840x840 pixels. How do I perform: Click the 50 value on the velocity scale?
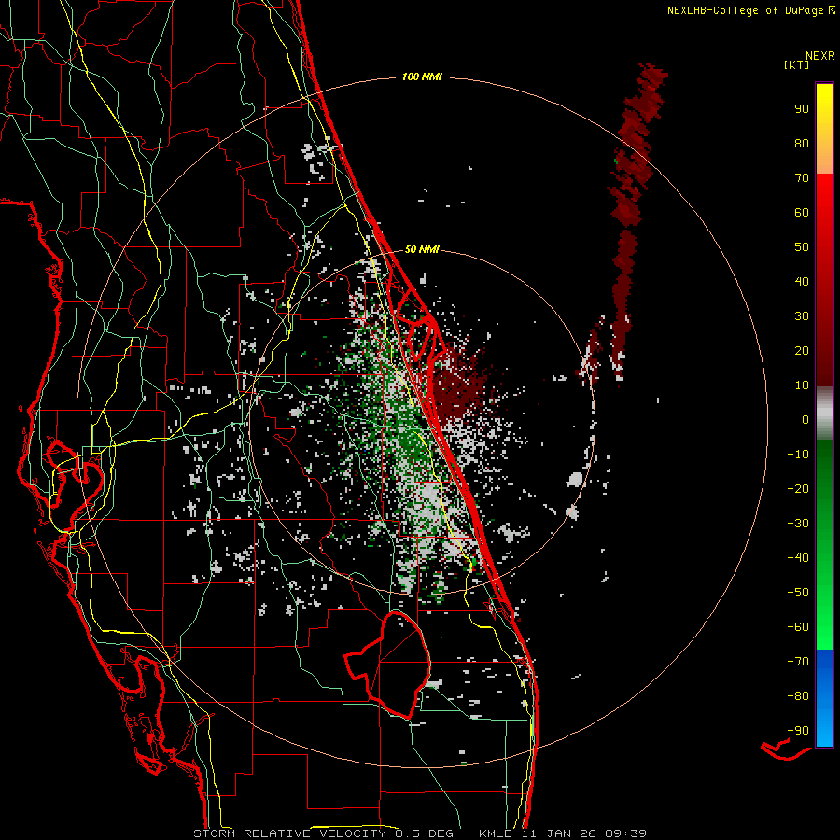802,247
